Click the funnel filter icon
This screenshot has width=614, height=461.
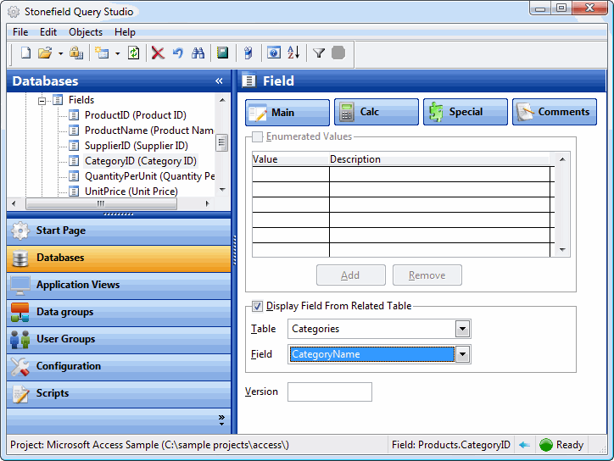pos(319,53)
